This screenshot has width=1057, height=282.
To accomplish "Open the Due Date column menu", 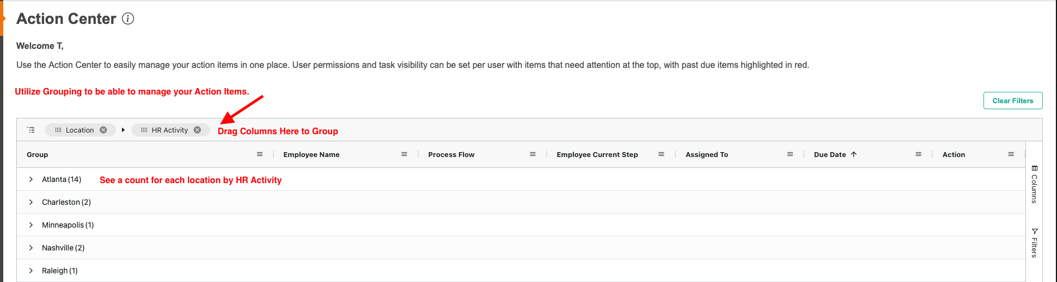I will point(918,154).
